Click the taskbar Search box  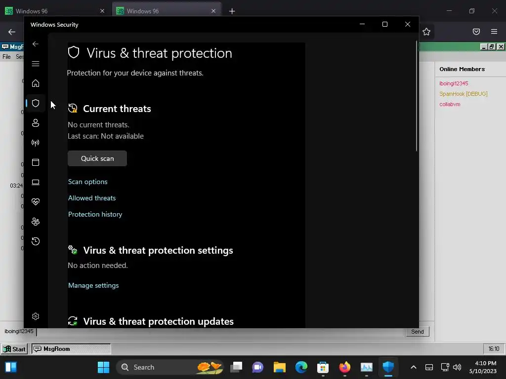click(x=170, y=367)
